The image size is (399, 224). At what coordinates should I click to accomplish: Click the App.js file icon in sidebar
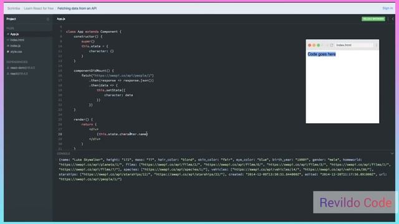(x=8, y=34)
